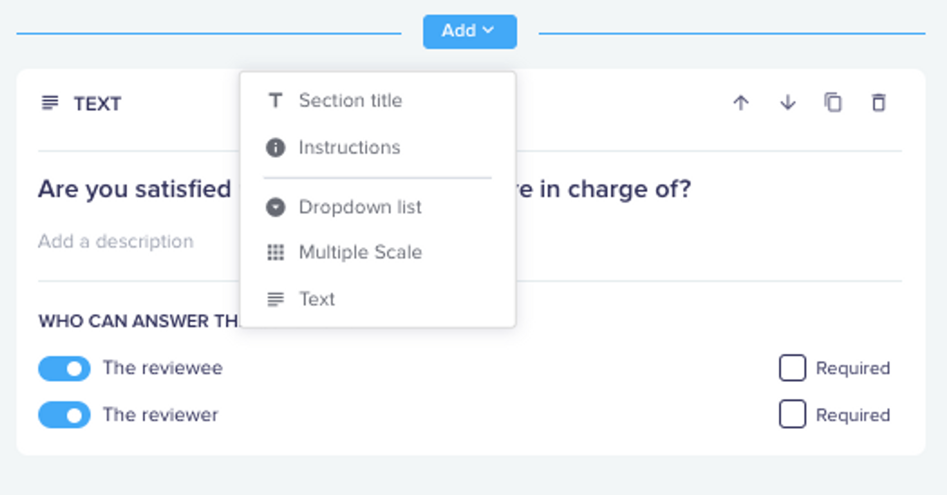Viewport: 947px width, 495px height.
Task: Click the Section title T icon
Action: pos(276,100)
